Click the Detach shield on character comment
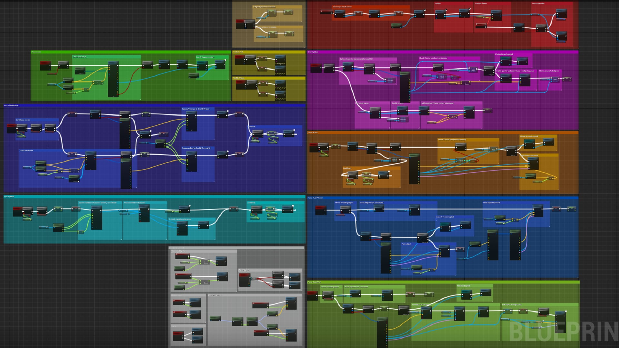 (x=180, y=219)
